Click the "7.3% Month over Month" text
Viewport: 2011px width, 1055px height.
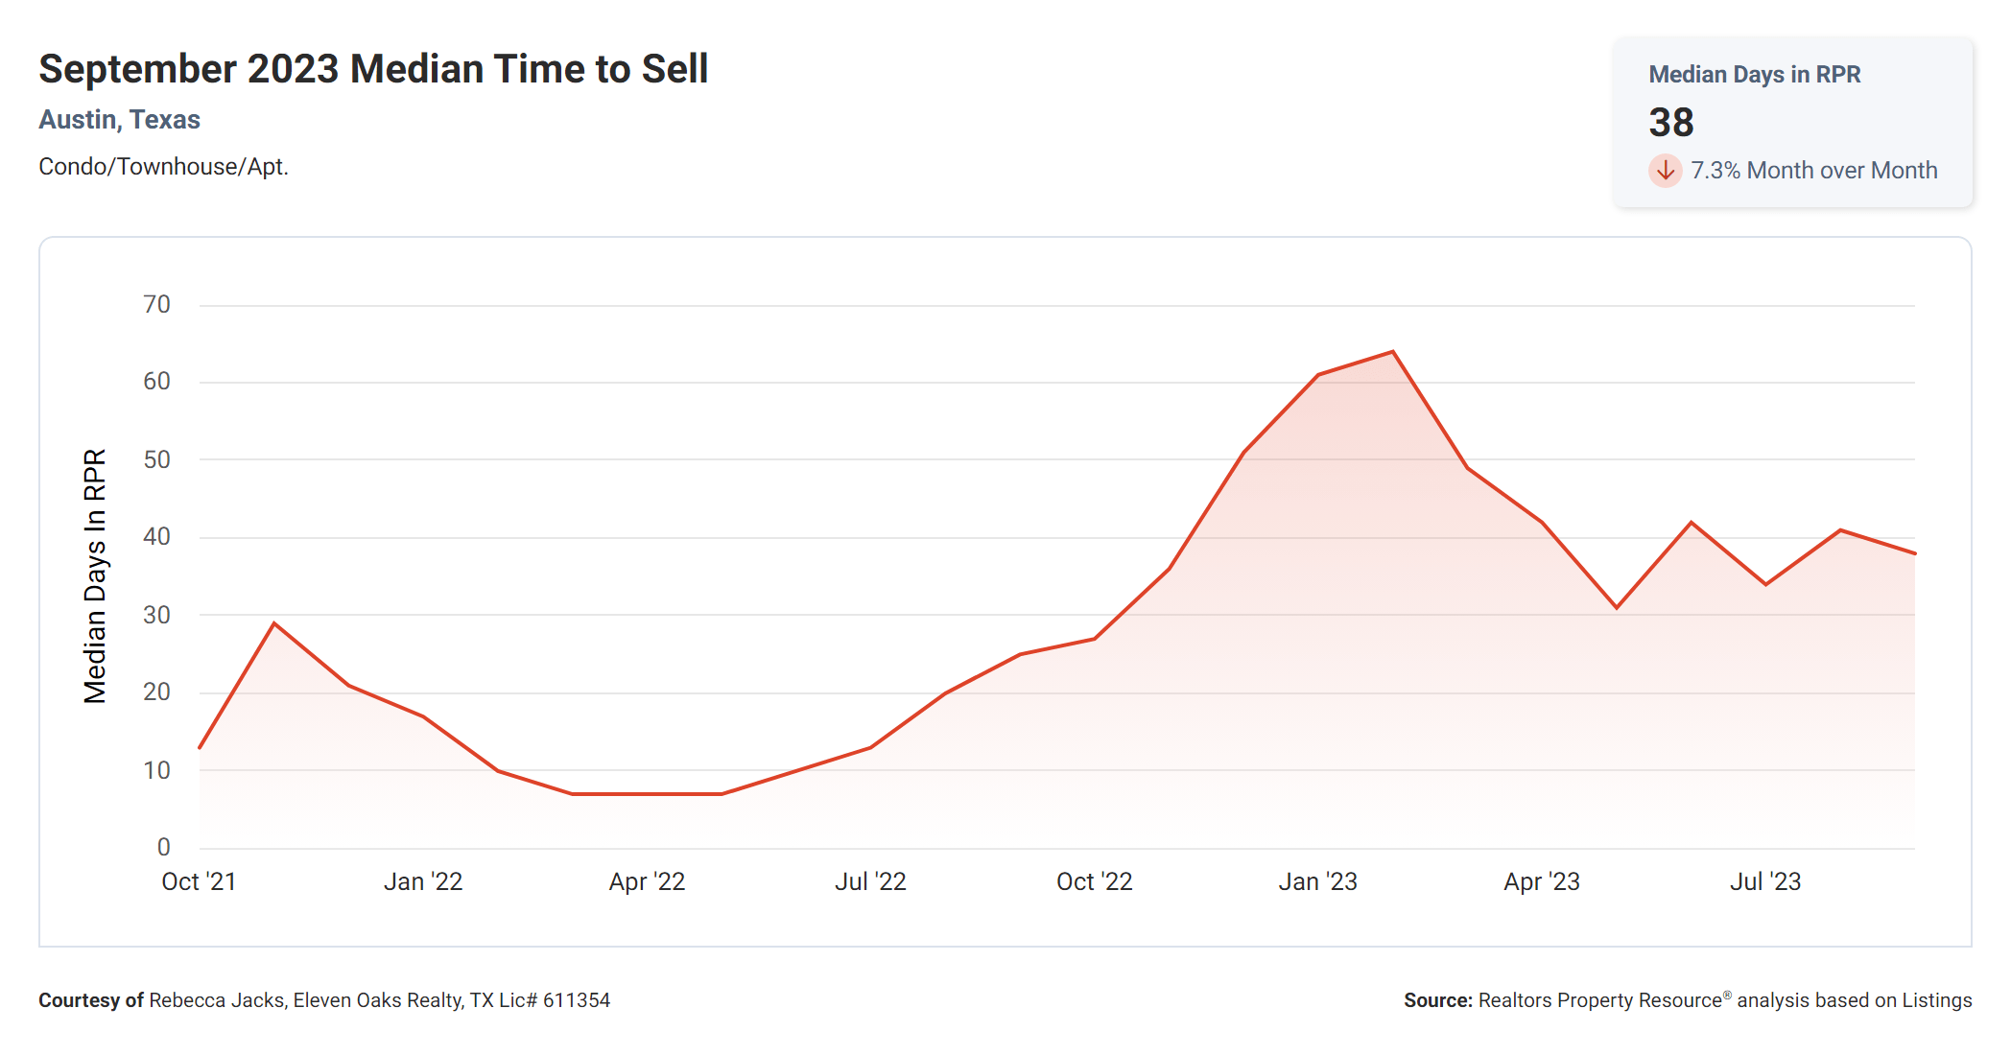click(1813, 171)
